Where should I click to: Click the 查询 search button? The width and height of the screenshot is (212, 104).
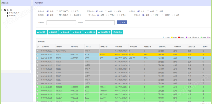(x=122, y=22)
